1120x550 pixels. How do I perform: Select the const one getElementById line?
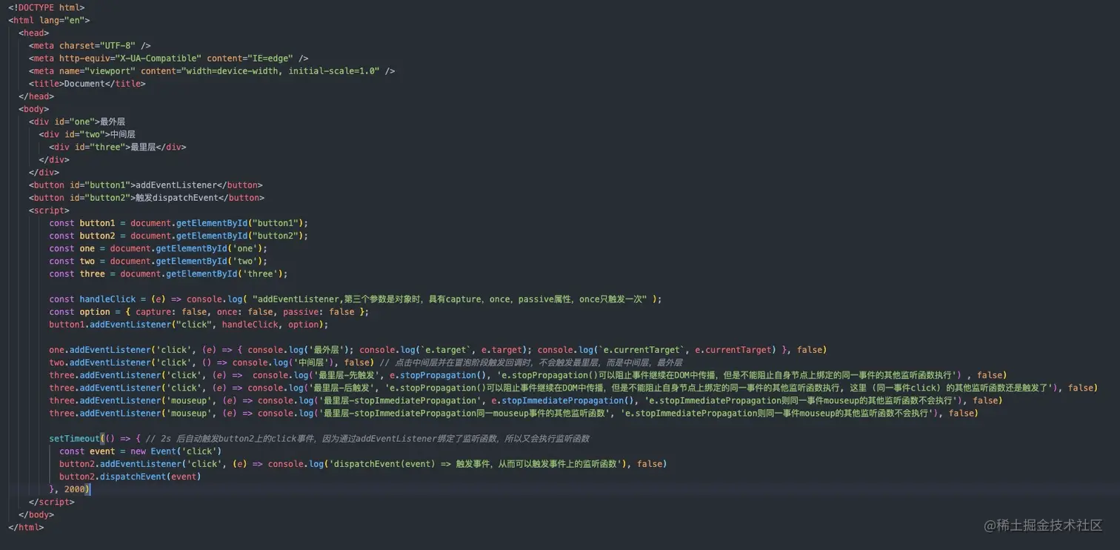(159, 248)
